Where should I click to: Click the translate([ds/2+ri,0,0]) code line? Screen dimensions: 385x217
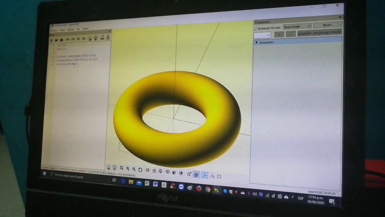[77, 60]
